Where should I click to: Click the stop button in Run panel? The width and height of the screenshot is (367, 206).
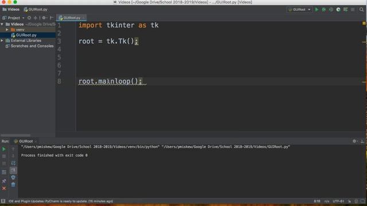4,156
